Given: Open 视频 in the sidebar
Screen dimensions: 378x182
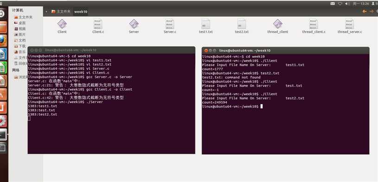Looking at the screenshot, I should 20,29.
